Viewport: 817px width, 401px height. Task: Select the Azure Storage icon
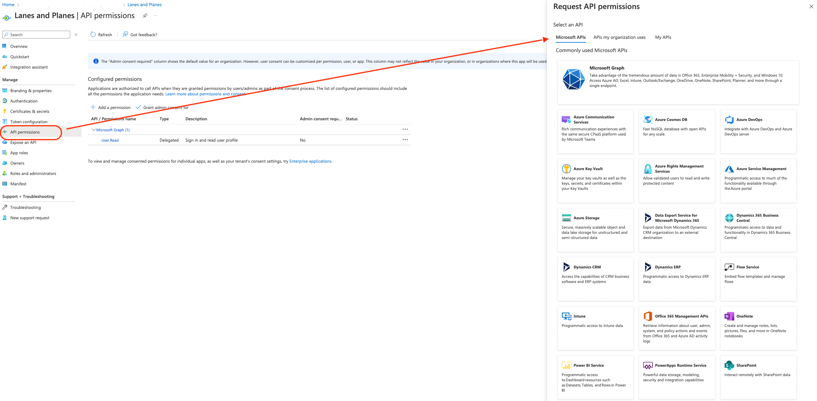[566, 218]
